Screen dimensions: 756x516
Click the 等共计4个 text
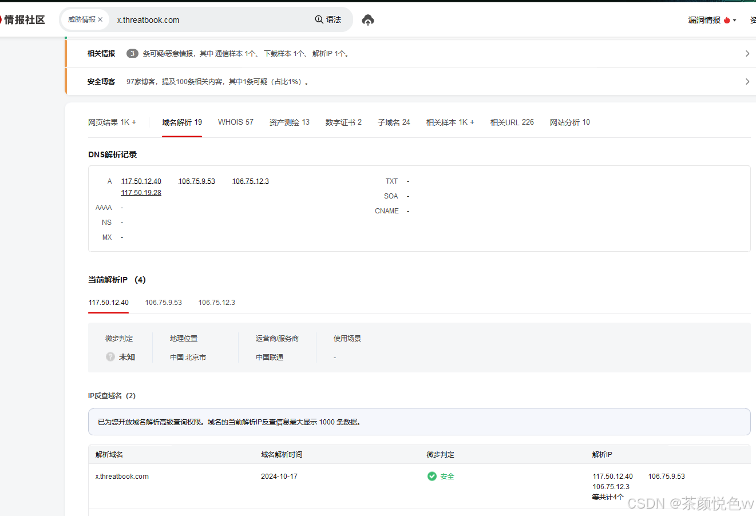608,497
